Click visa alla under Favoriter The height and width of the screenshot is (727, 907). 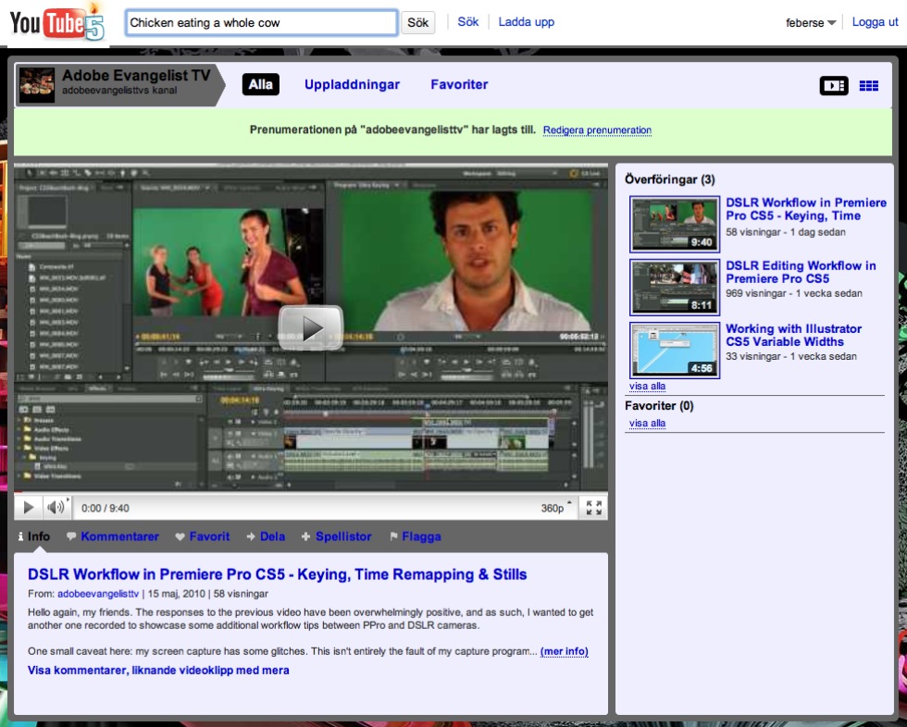click(x=647, y=423)
